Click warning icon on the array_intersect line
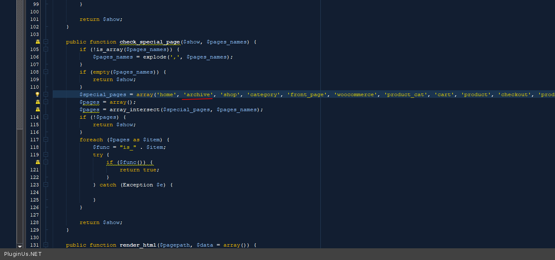The height and width of the screenshot is (260, 555). tap(38, 110)
